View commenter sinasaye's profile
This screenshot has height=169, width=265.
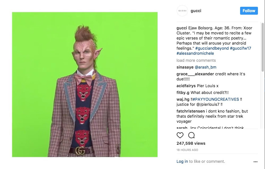(x=185, y=67)
